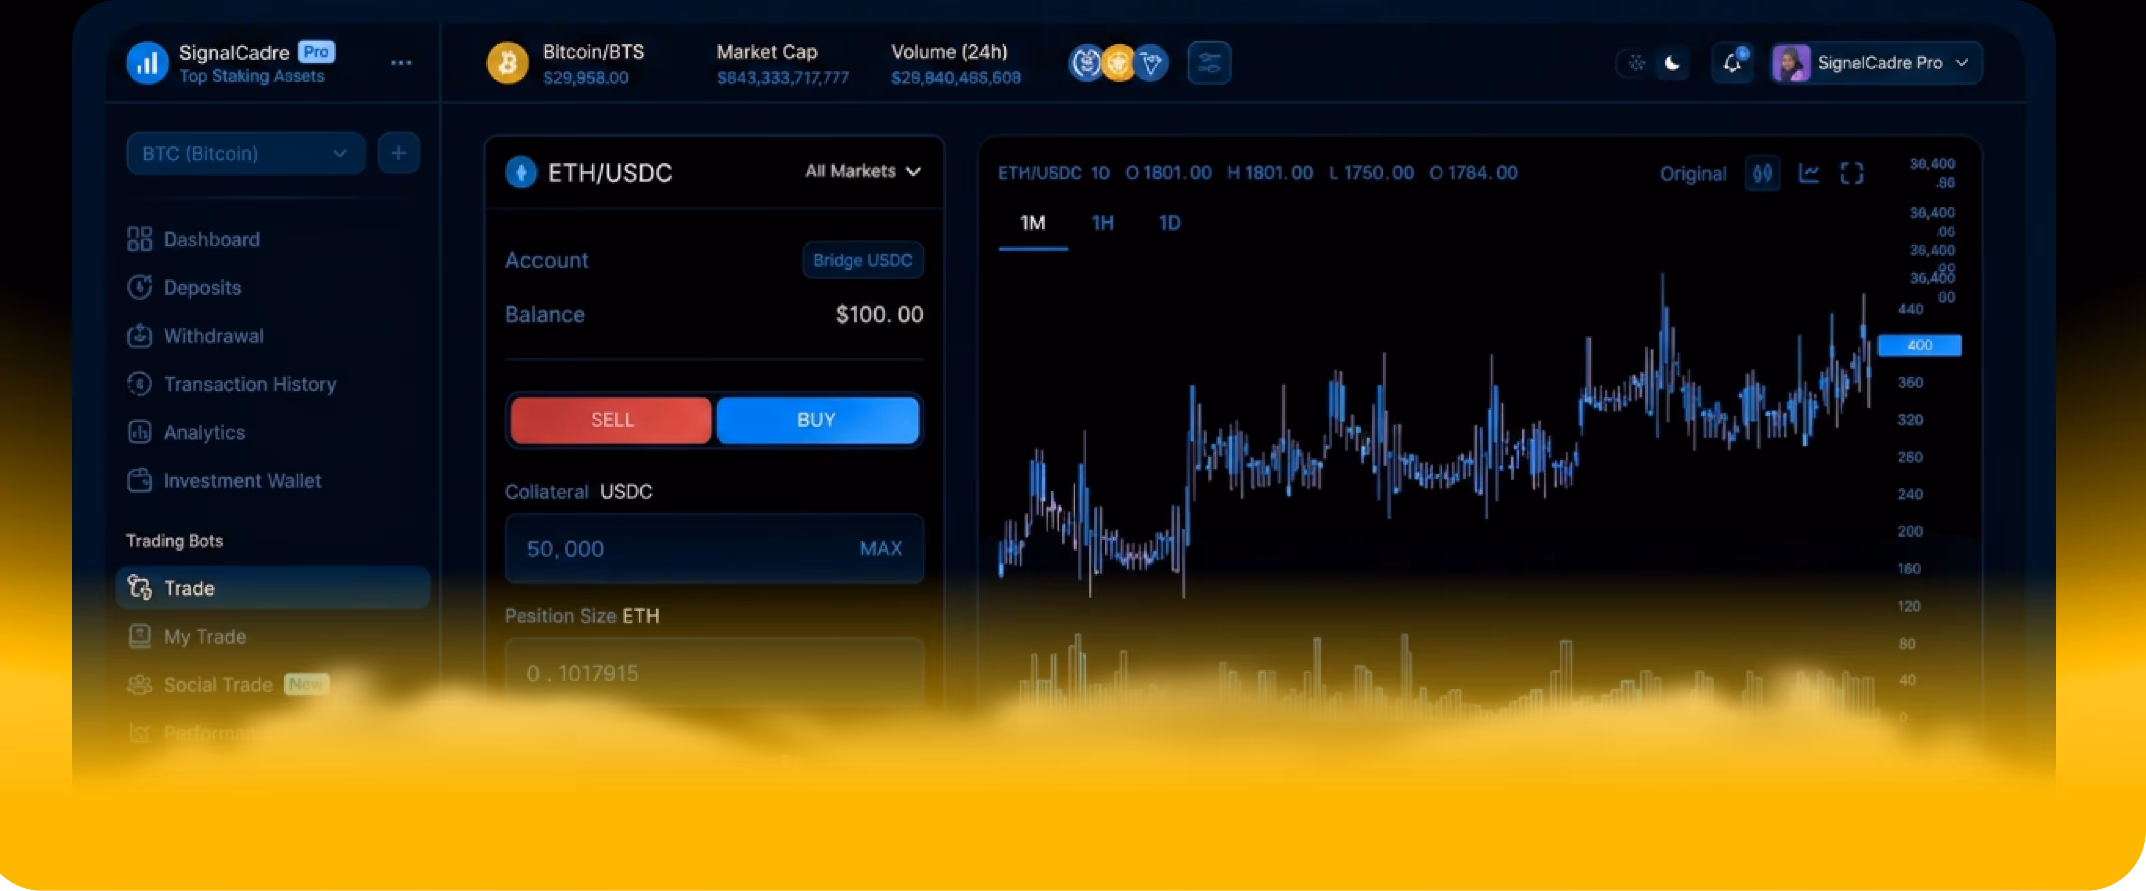
Task: Click the Ethereum icon beside ETH/USDC
Action: click(521, 172)
